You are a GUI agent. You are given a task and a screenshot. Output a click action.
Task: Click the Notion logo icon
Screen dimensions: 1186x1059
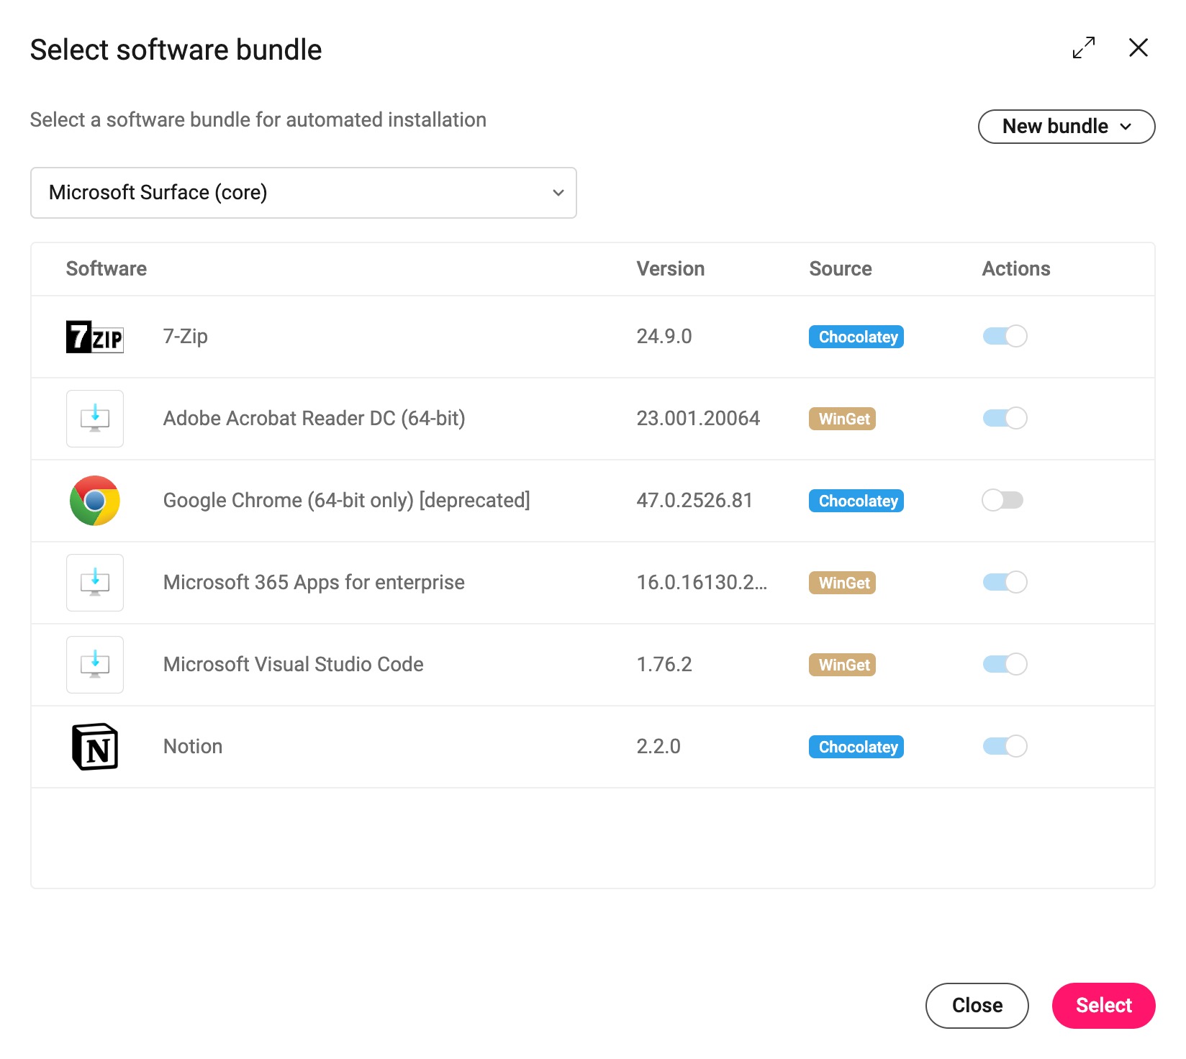(95, 747)
